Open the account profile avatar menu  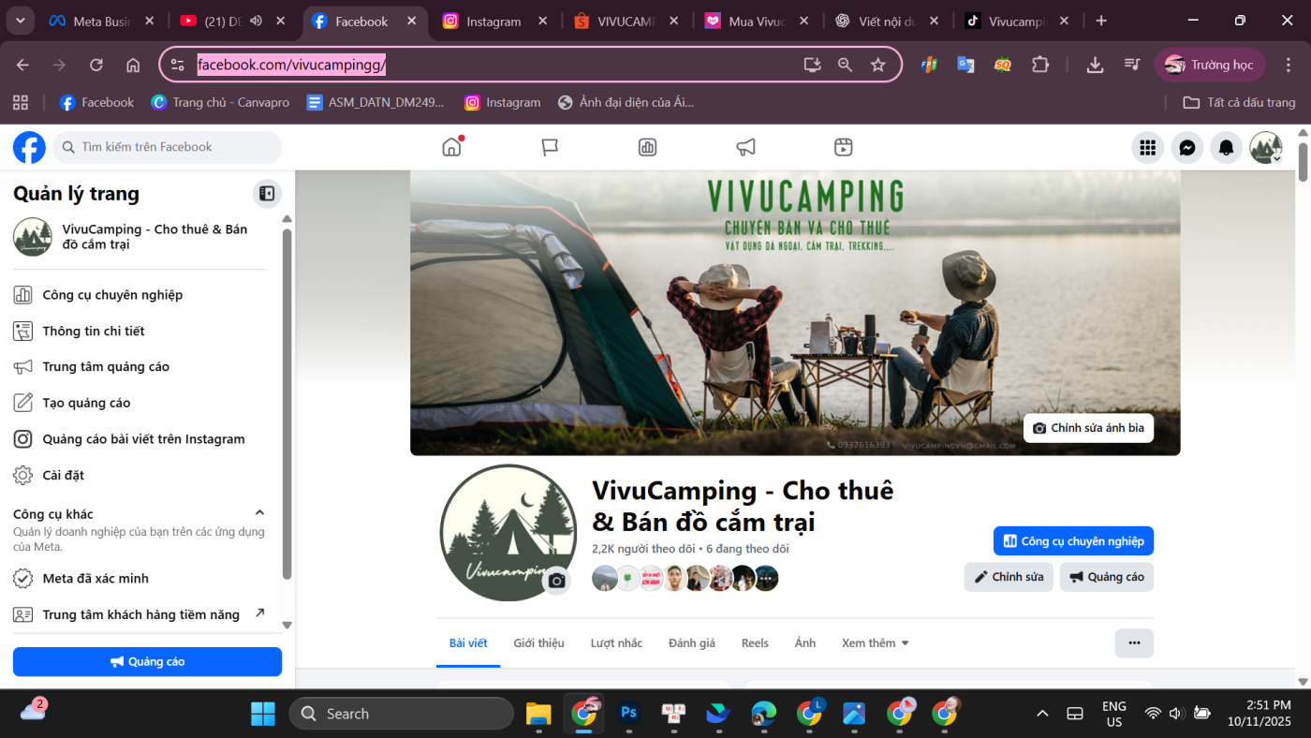tap(1266, 147)
